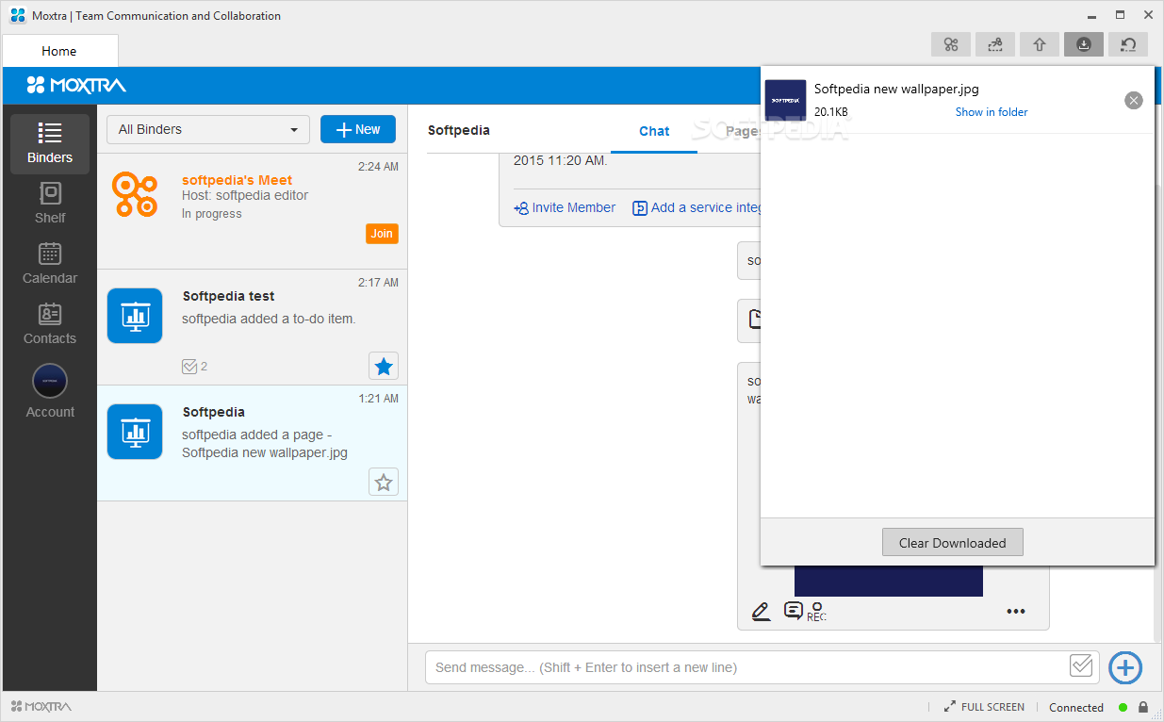Click Add a service integration link
This screenshot has width=1164, height=722.
697,207
